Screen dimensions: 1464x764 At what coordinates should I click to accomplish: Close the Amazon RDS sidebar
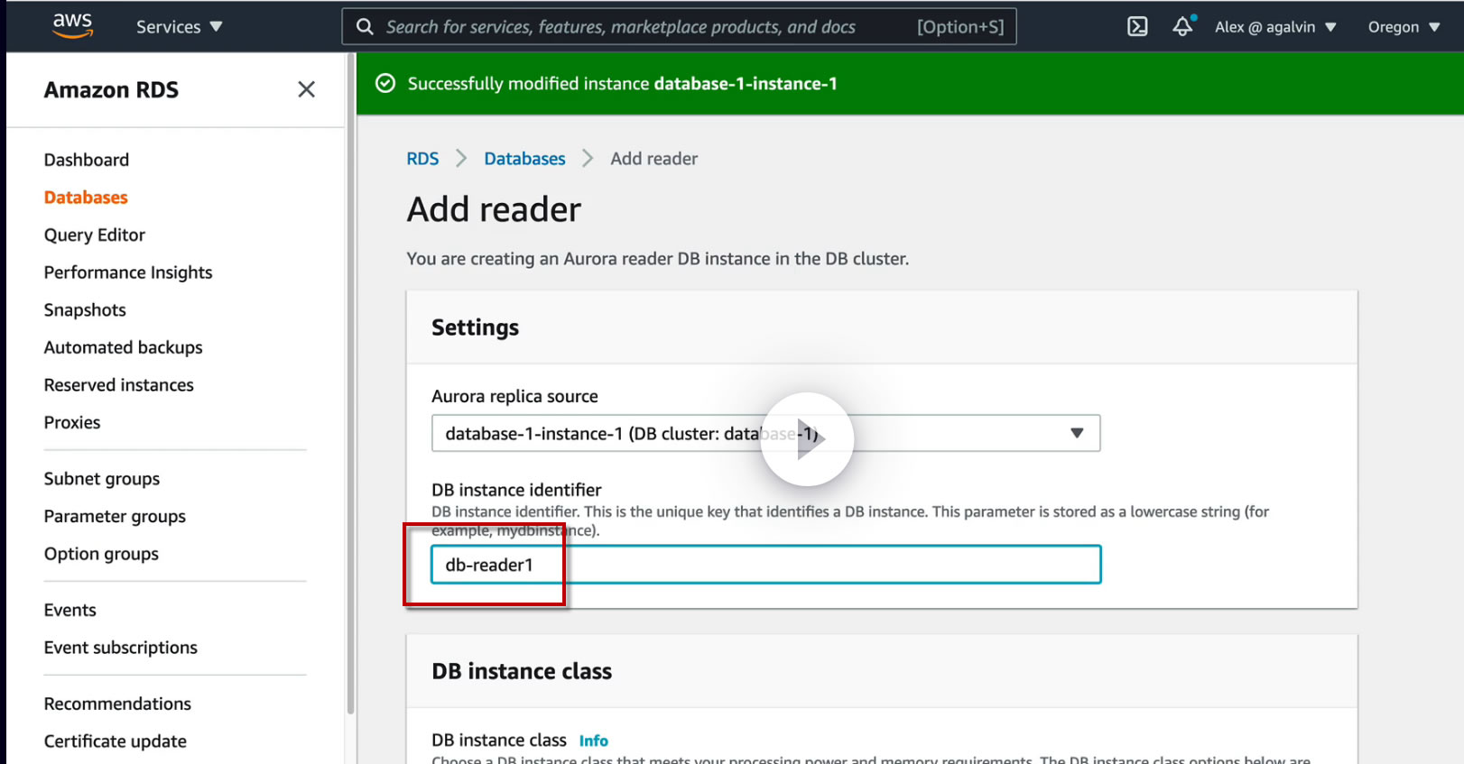point(307,89)
